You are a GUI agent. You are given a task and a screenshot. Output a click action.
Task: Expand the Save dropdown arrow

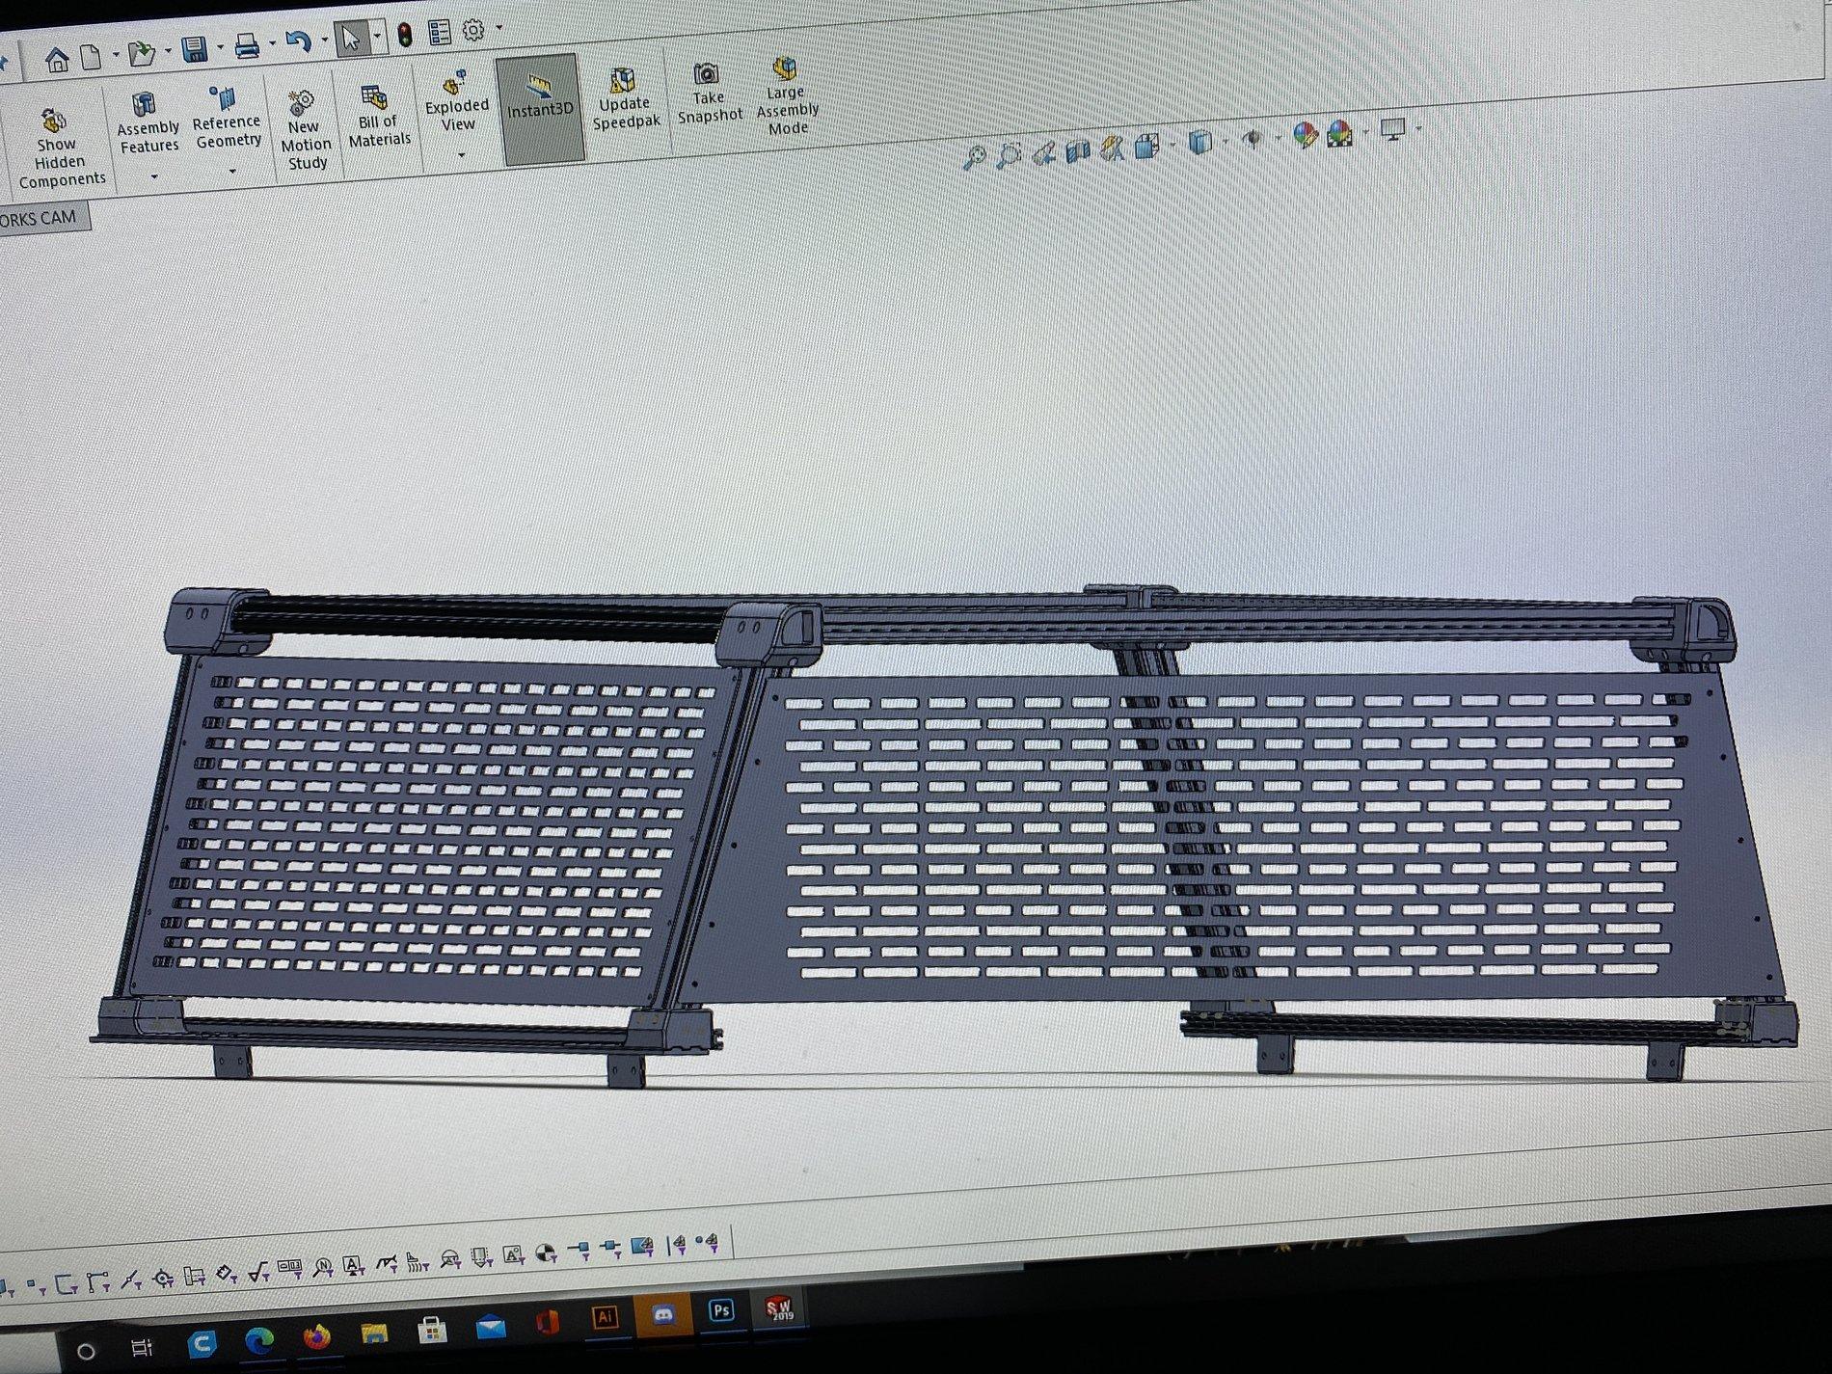coord(221,48)
